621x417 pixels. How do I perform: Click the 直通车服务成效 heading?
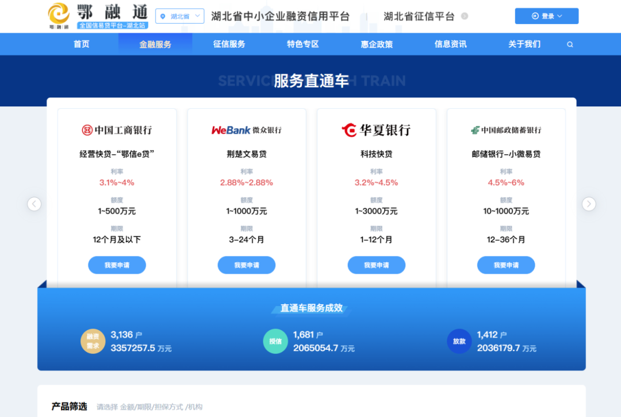coord(311,308)
